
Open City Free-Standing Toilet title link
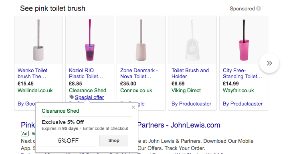[x=242, y=73]
